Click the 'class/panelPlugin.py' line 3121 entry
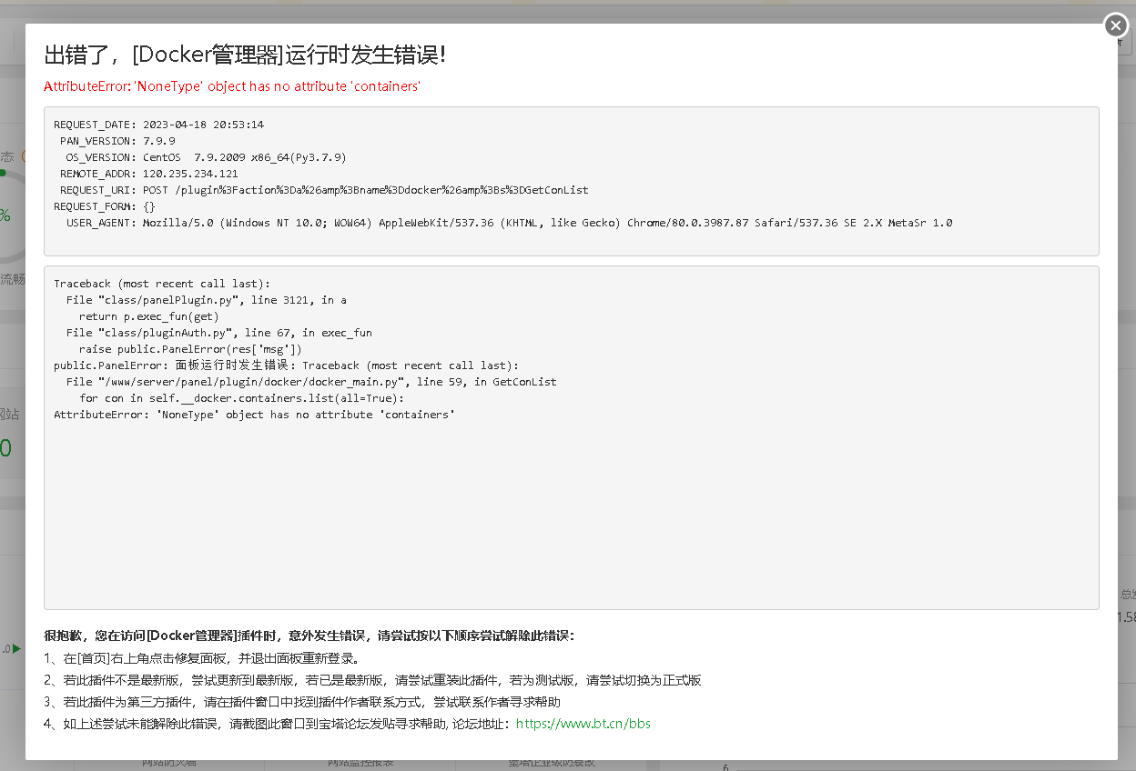The width and height of the screenshot is (1136, 771). [x=207, y=300]
